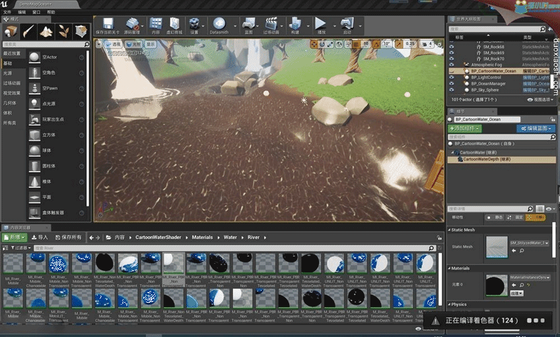
Task: Click Add Component (添加组件) button
Action: pyautogui.click(x=465, y=129)
